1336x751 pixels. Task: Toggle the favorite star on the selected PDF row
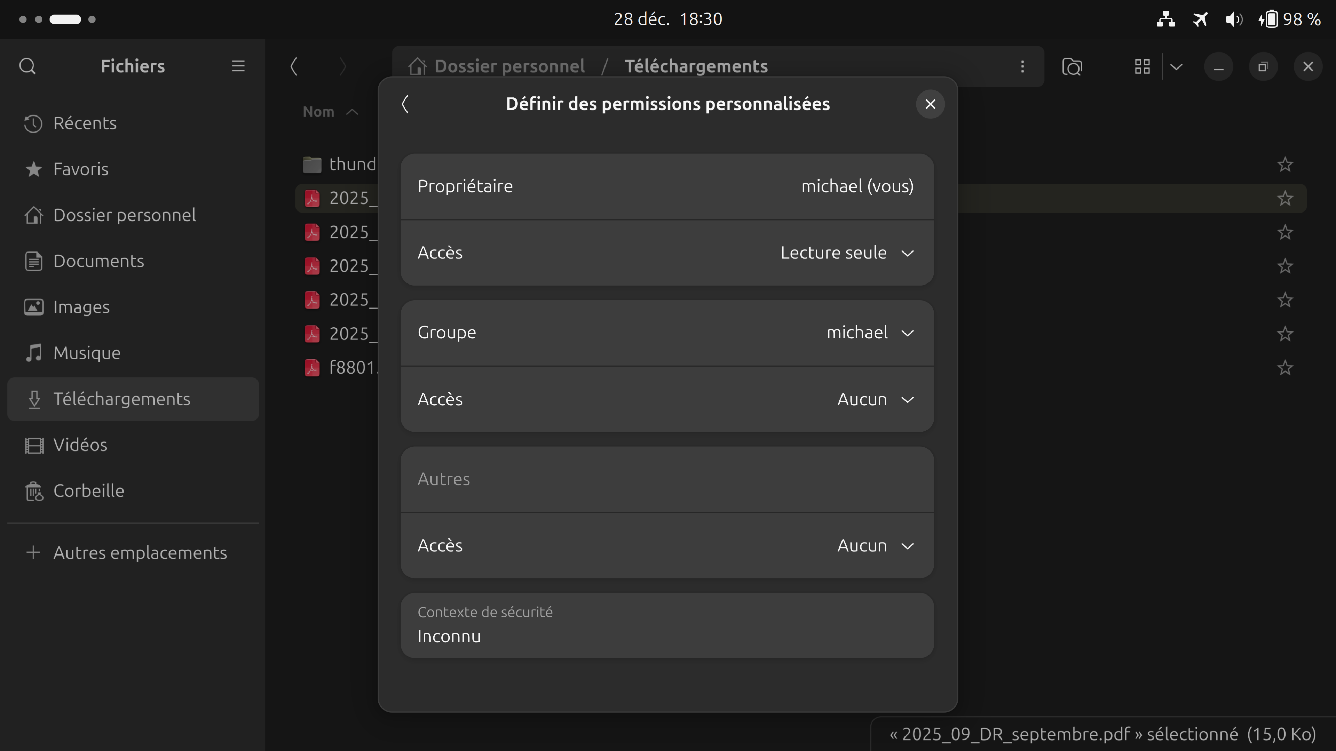tap(1284, 199)
